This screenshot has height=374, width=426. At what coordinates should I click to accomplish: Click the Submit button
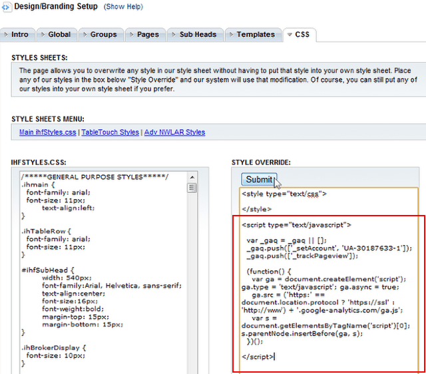(259, 179)
